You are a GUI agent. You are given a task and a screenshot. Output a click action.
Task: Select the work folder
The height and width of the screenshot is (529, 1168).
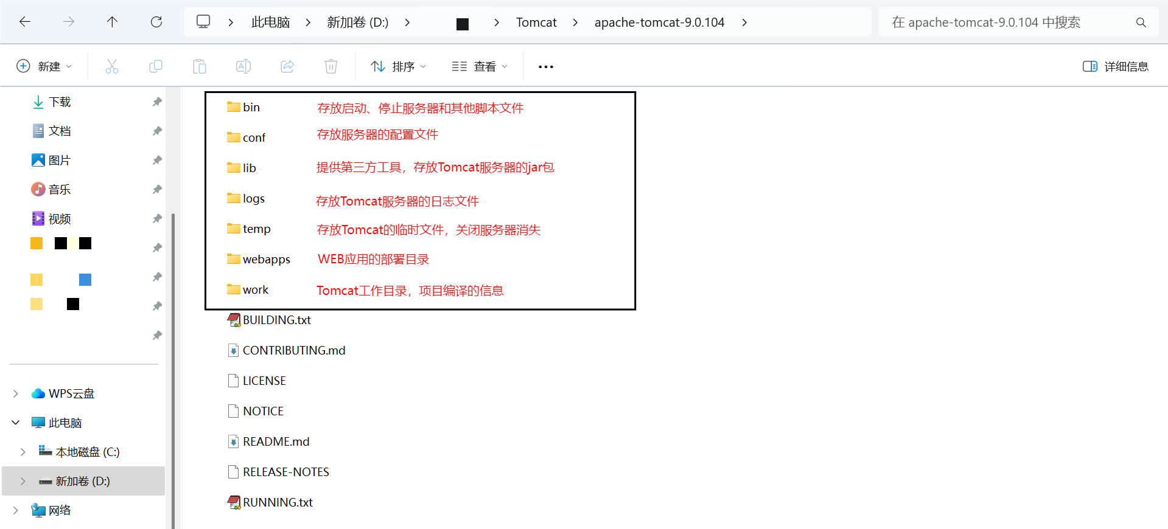pos(248,290)
